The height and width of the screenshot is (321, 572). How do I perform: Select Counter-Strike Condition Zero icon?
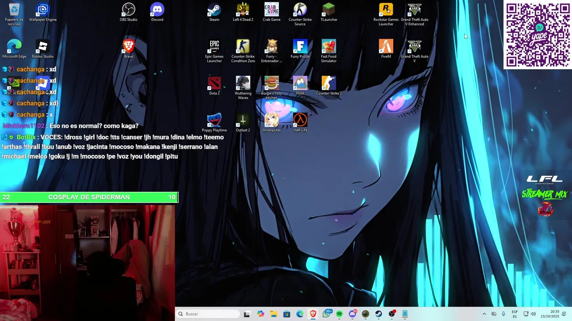coord(243,51)
